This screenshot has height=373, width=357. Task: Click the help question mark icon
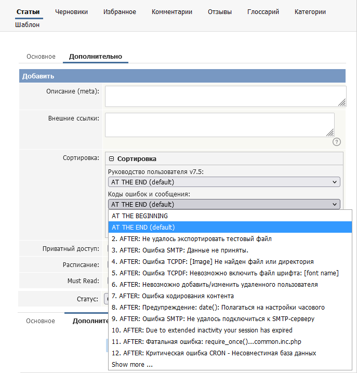coord(337,142)
